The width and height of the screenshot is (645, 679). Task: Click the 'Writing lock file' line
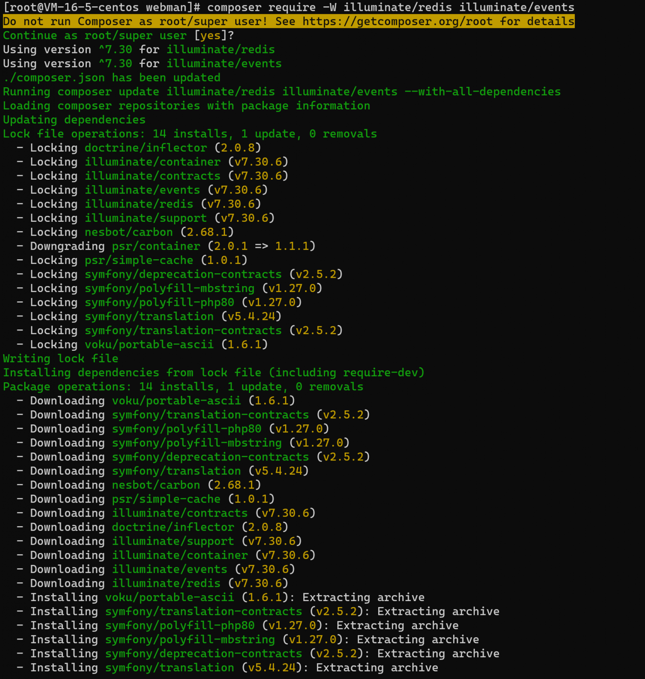point(61,359)
